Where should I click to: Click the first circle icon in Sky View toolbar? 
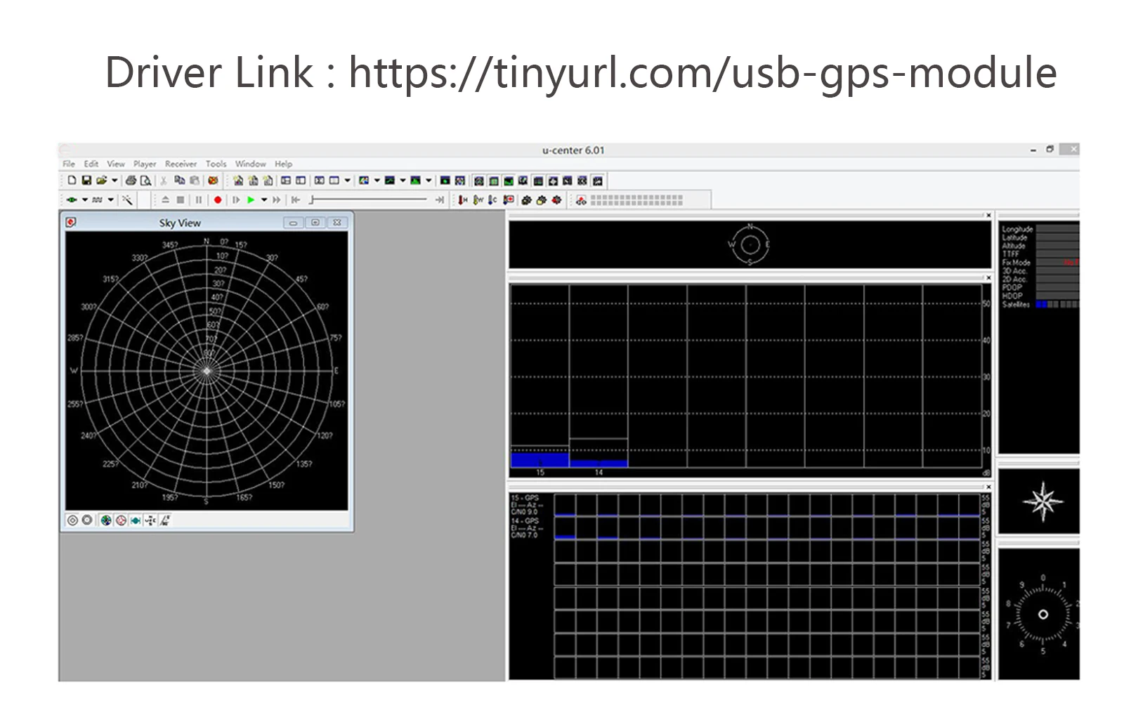[x=72, y=520]
